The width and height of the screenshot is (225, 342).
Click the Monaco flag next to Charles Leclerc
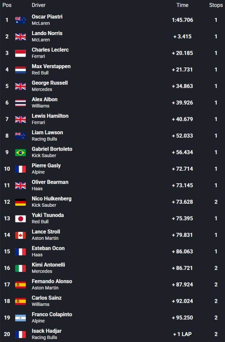[x=20, y=53]
